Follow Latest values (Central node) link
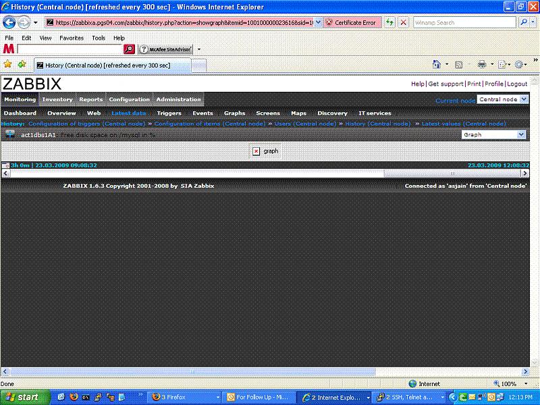Viewport: 540px width, 405px height. pyautogui.click(x=464, y=124)
